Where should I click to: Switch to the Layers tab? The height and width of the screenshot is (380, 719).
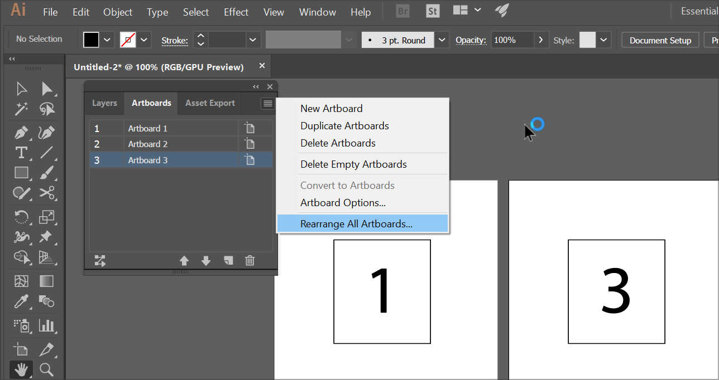pos(104,103)
